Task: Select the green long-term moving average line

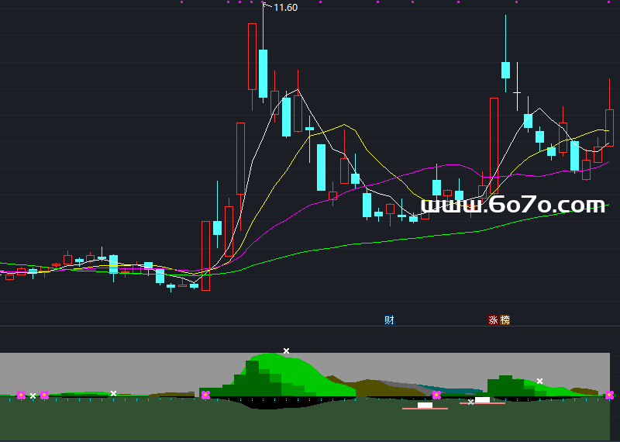Action: point(349,244)
